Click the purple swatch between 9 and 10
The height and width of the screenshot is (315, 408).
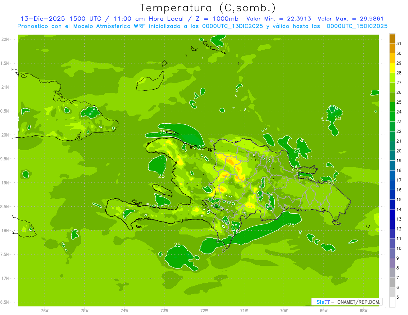tap(392, 253)
